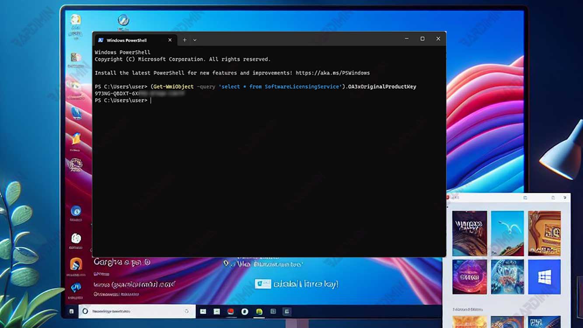Open the purple circular thumbnail in the gallery window
This screenshot has width=583, height=328.
(x=470, y=277)
